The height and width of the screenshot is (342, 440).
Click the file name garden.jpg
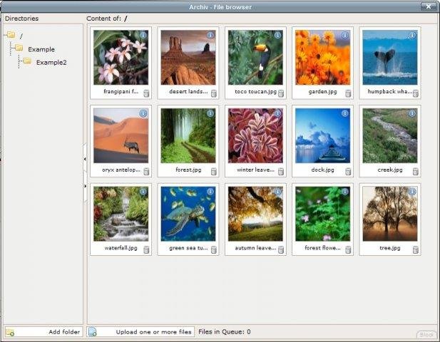coord(323,92)
